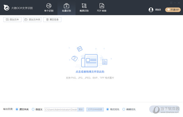
Task: Click the picture icon above the illustration
Action: click(x=80, y=49)
